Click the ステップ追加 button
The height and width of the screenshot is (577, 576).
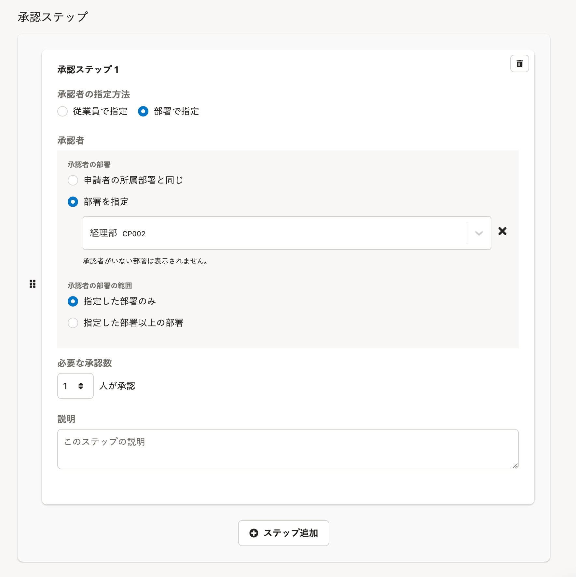click(x=283, y=533)
